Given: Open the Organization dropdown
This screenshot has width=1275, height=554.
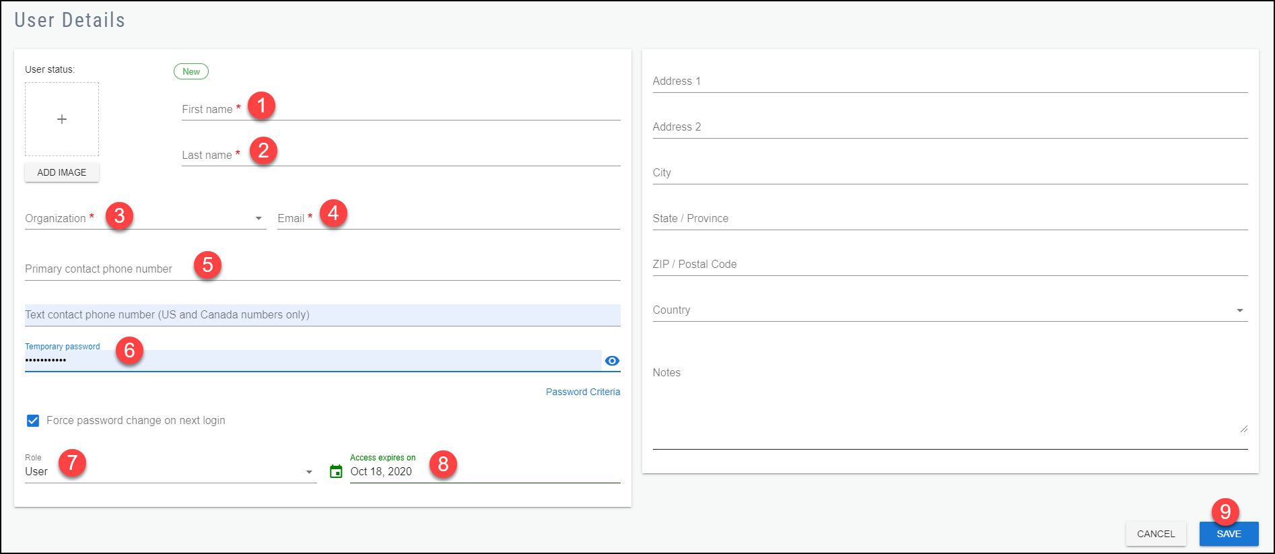Looking at the screenshot, I should [145, 218].
